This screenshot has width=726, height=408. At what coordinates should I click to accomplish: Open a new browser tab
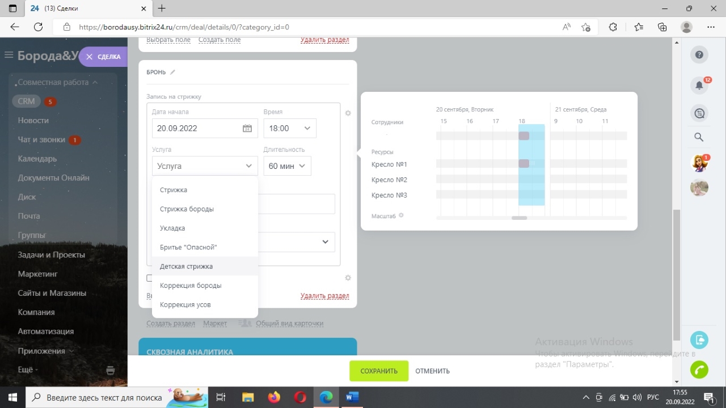(x=162, y=8)
